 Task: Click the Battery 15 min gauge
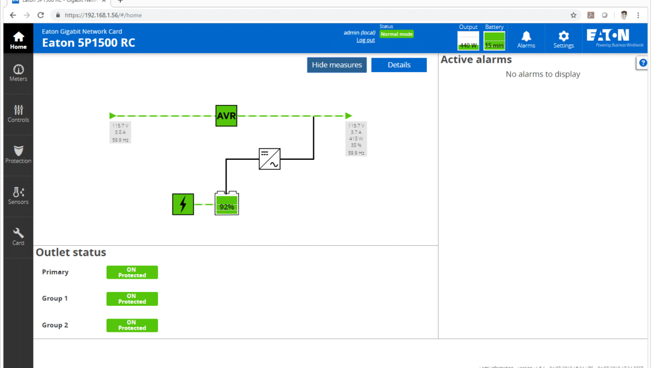[x=494, y=41]
